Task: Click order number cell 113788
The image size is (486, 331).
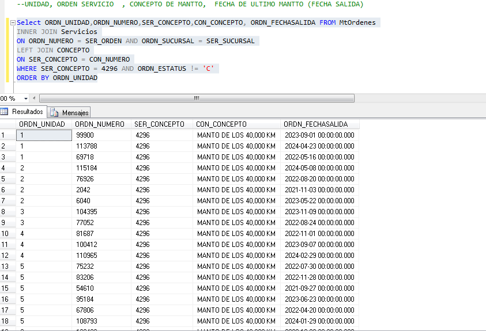Action: click(x=101, y=146)
